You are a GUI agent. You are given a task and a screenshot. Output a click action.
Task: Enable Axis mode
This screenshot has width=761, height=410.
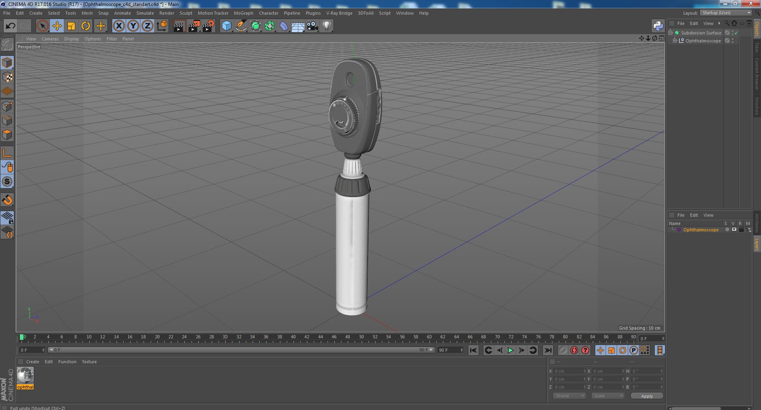click(7, 153)
